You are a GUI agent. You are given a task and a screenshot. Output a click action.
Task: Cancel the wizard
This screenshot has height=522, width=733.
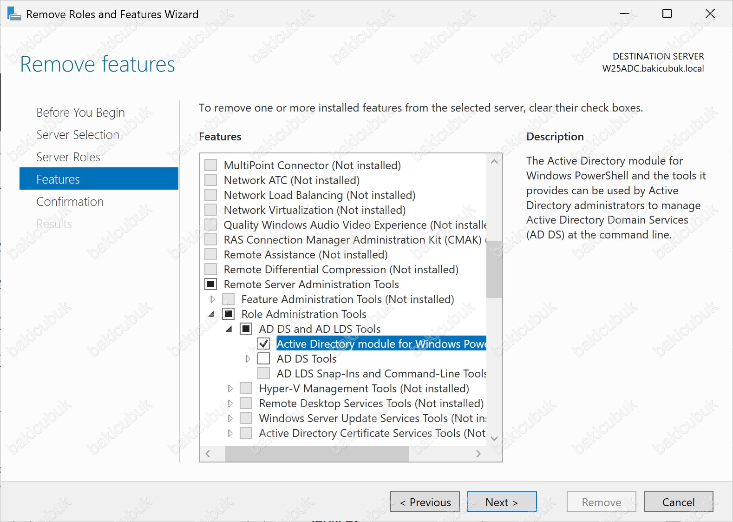click(679, 502)
